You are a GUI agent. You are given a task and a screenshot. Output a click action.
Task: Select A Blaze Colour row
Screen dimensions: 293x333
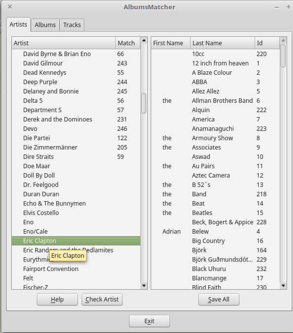coord(215,73)
